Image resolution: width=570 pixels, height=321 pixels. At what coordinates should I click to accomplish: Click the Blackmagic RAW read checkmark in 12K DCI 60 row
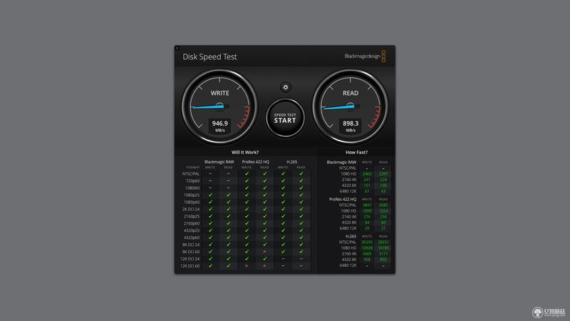click(x=228, y=266)
